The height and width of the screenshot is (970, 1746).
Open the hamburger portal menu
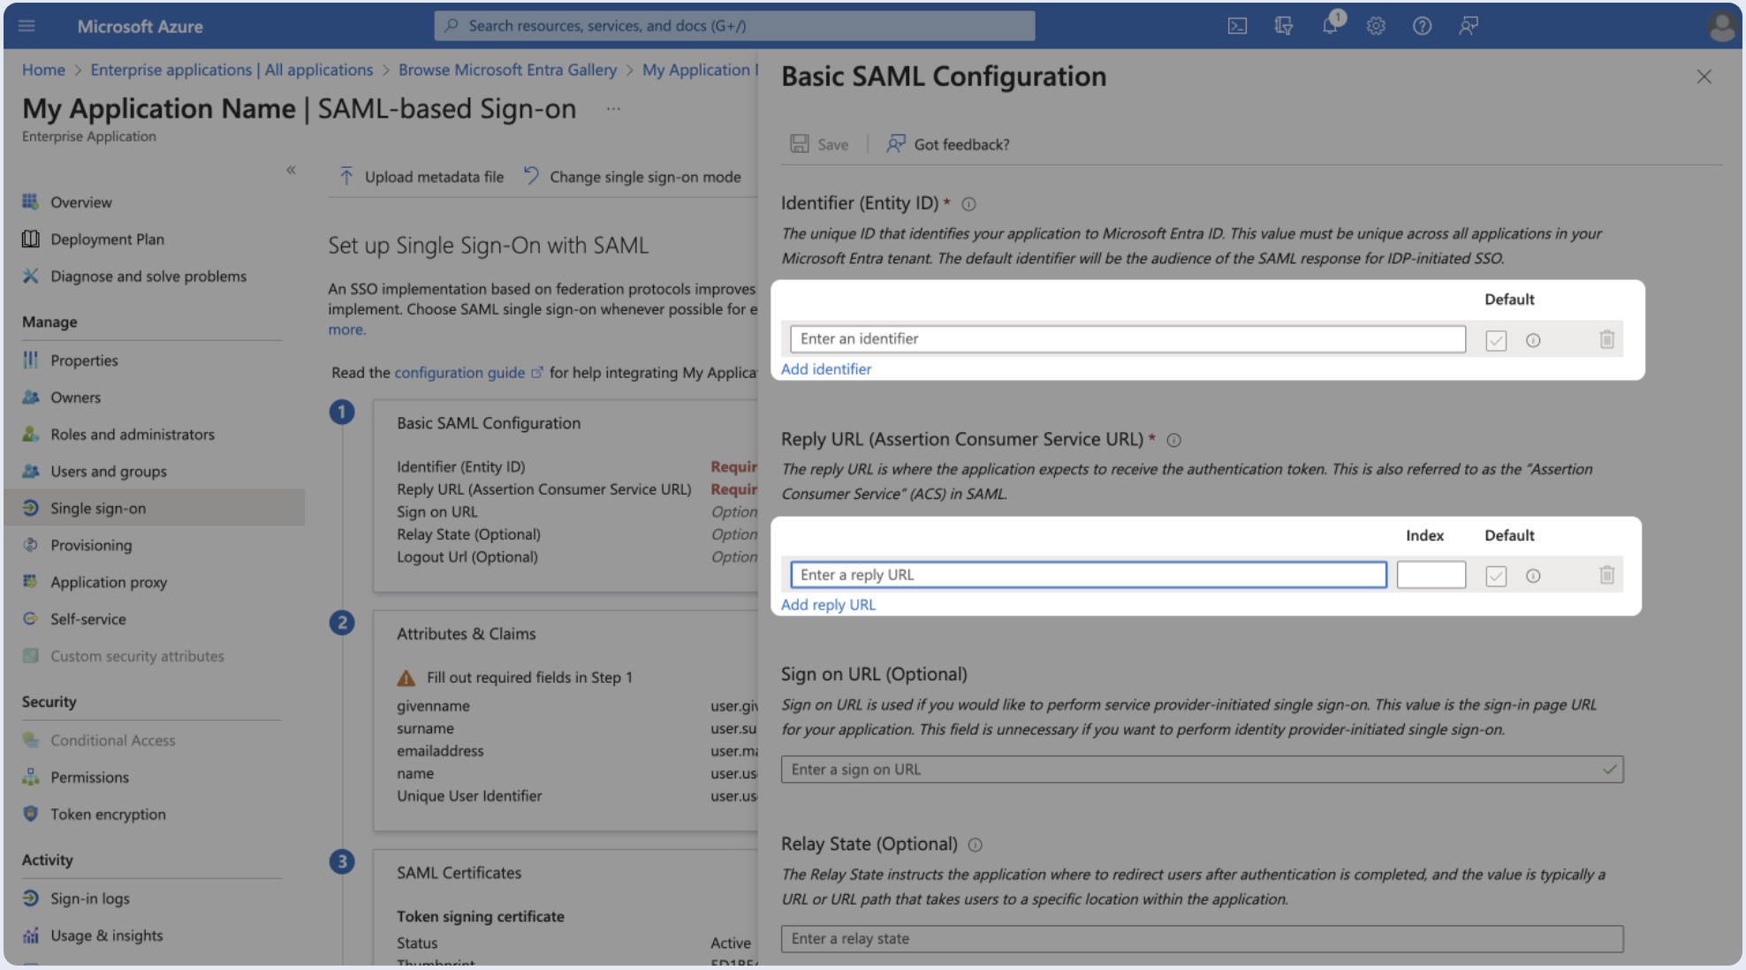click(x=27, y=26)
